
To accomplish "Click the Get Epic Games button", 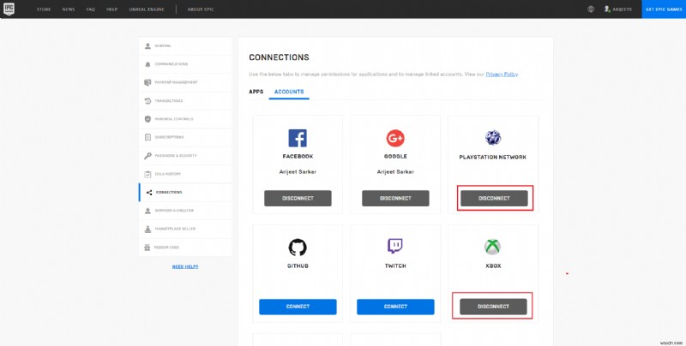I will click(664, 9).
